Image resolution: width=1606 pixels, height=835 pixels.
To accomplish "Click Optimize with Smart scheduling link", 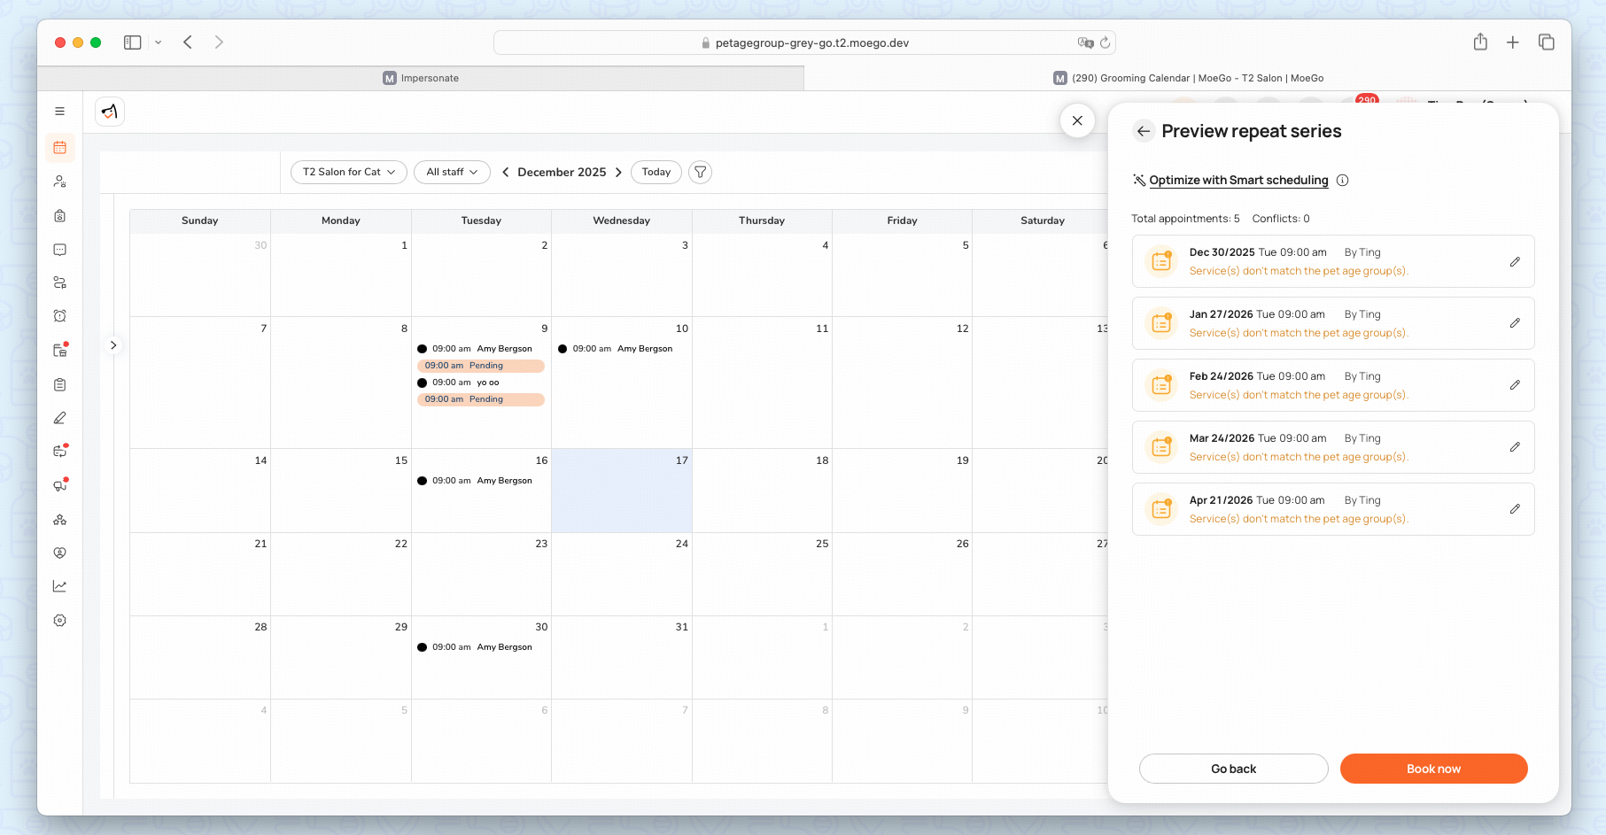I will click(x=1238, y=181).
